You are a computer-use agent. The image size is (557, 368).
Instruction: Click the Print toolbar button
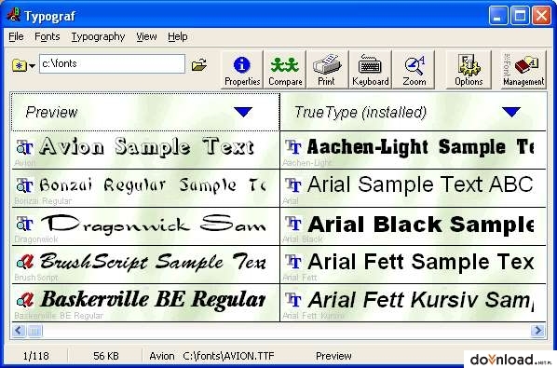point(327,70)
